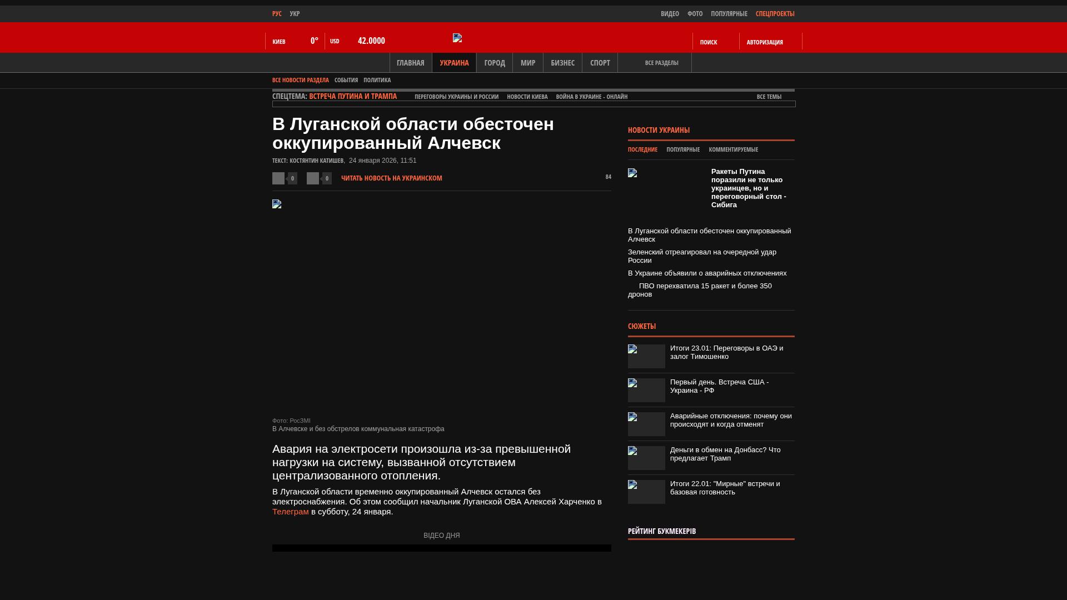1067x600 pixels.
Task: Click the second grey share button beside the article
Action: (313, 178)
